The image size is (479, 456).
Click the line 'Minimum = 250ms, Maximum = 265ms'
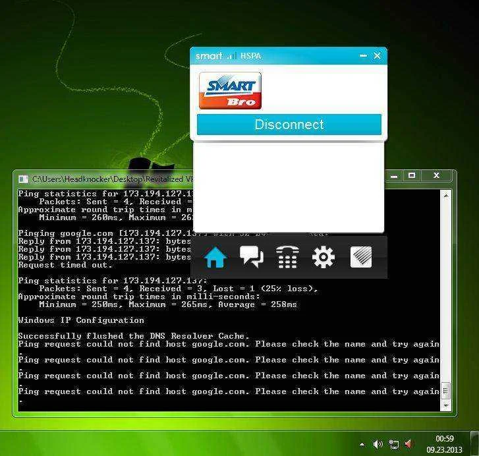pyautogui.click(x=123, y=304)
